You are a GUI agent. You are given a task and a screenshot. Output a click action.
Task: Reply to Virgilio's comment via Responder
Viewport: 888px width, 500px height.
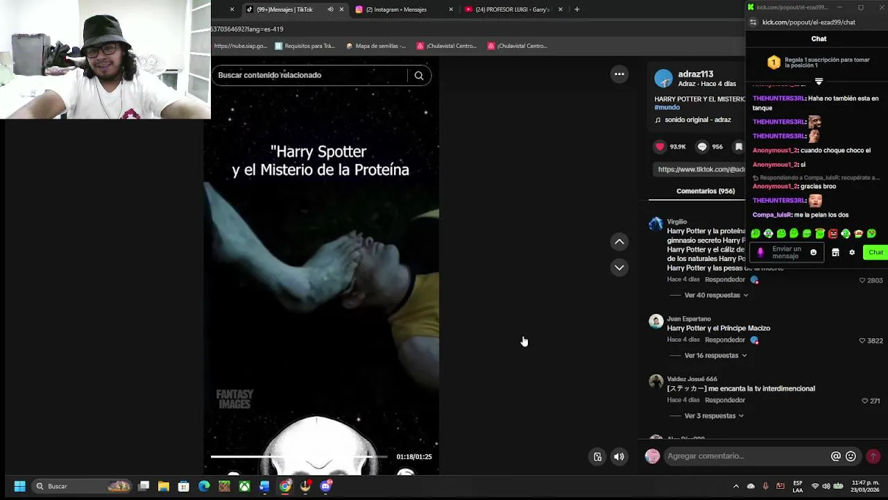[x=724, y=280]
